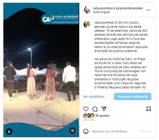159x140 pixels.
Task: Share the post via paper plane icon
Action: pos(104,109)
